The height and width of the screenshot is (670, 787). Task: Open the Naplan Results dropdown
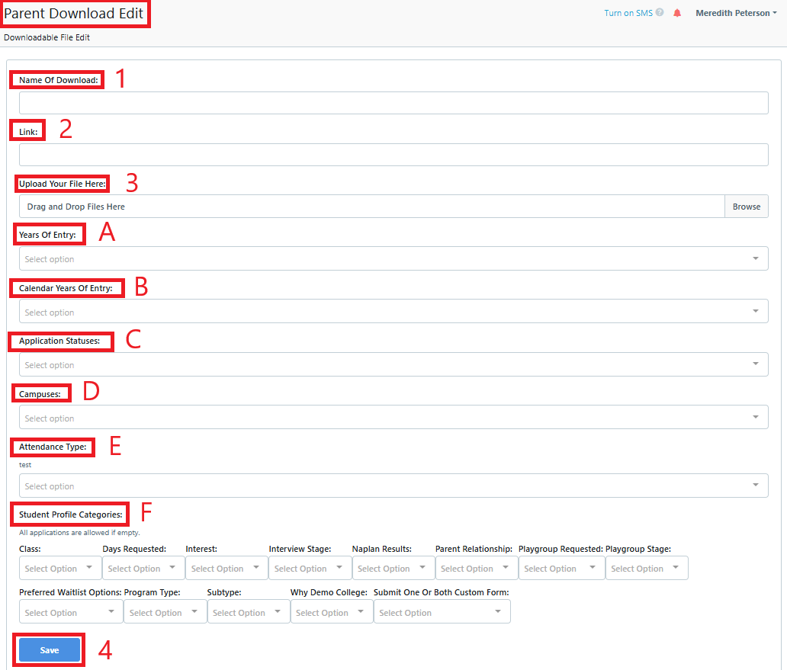393,568
